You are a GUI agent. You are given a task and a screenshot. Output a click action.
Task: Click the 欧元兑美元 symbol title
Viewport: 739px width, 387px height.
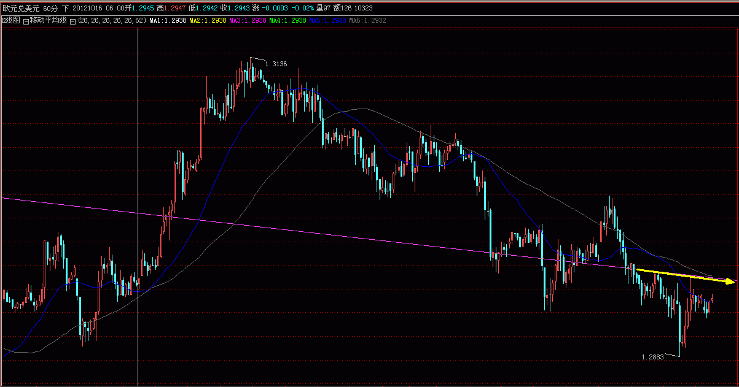coord(21,8)
